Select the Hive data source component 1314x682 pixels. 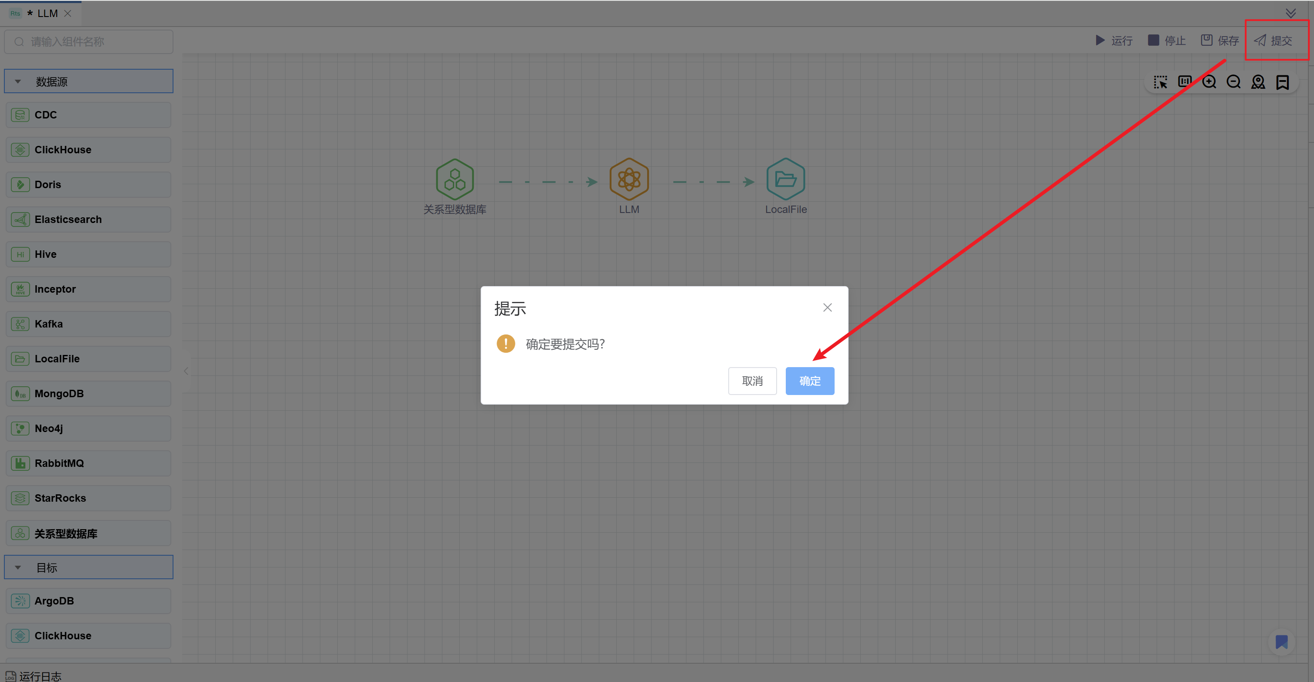click(89, 254)
